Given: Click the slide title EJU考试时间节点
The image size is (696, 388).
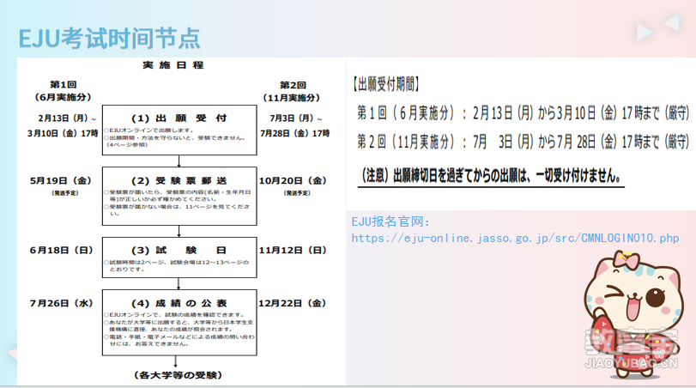Looking at the screenshot, I should pos(110,36).
